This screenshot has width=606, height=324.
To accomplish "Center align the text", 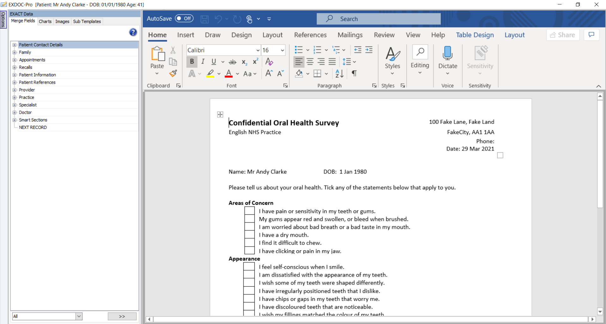I will tap(310, 62).
